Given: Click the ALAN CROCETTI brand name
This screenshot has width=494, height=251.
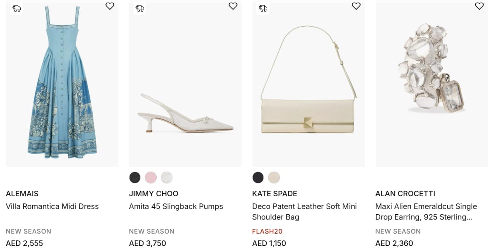Looking at the screenshot, I should [405, 194].
